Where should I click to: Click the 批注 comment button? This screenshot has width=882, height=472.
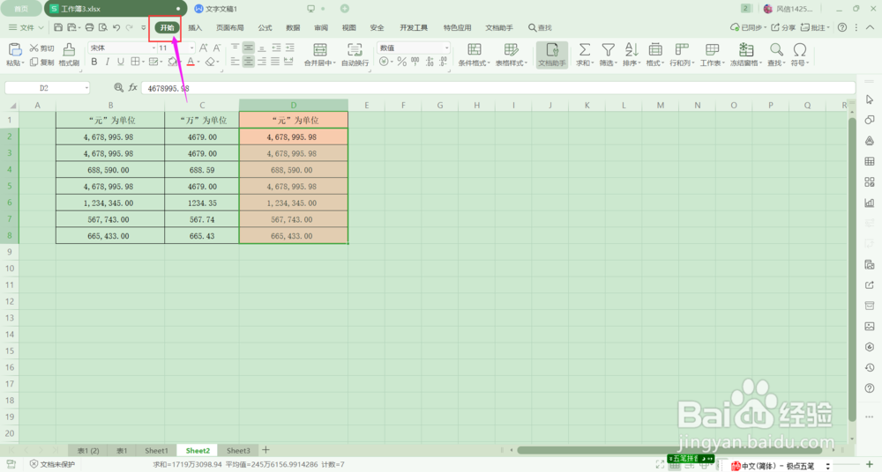click(816, 27)
